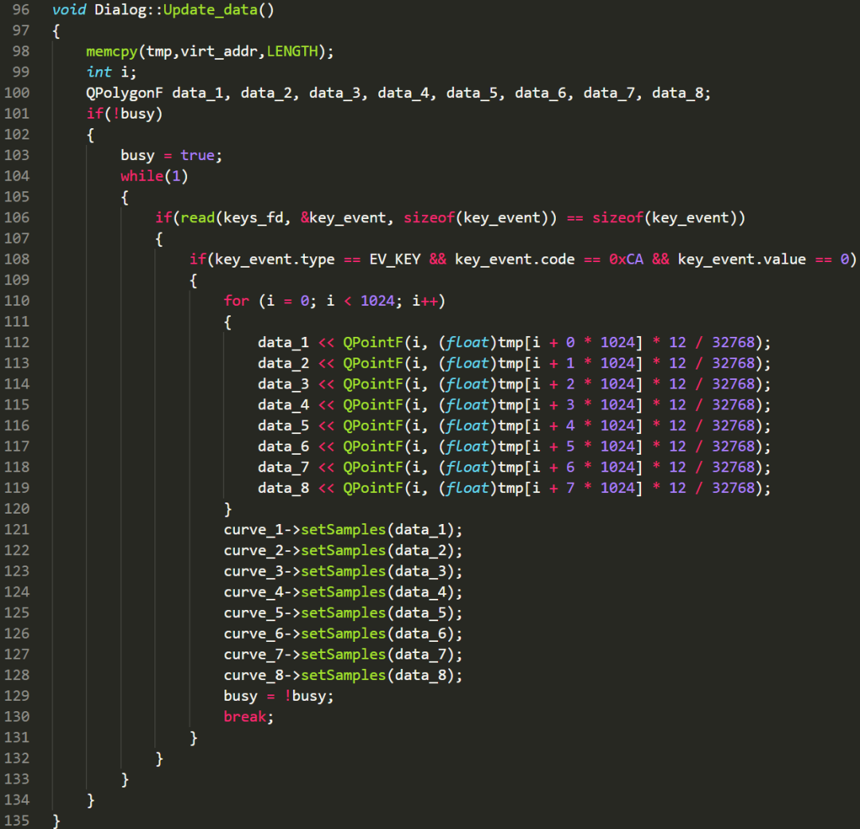Click the for keyword on line 110
Image resolution: width=860 pixels, height=829 pixels.
[236, 300]
